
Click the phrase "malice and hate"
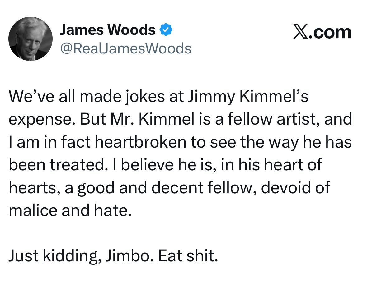pyautogui.click(x=70, y=210)
